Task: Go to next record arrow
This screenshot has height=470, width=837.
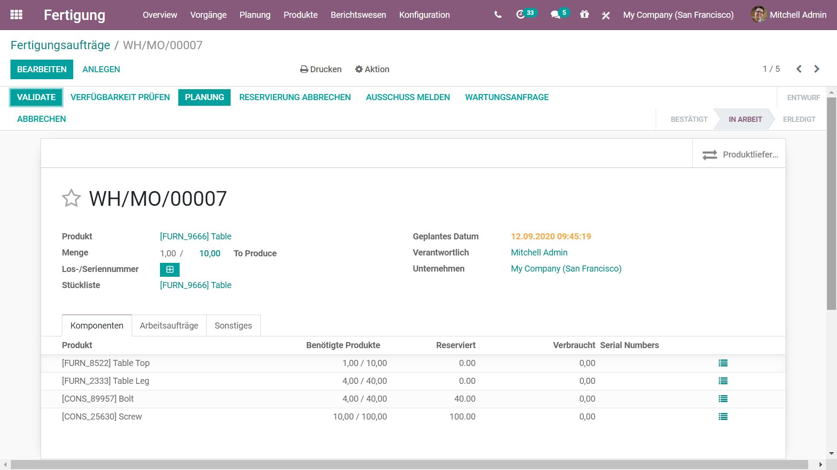Action: pos(817,69)
